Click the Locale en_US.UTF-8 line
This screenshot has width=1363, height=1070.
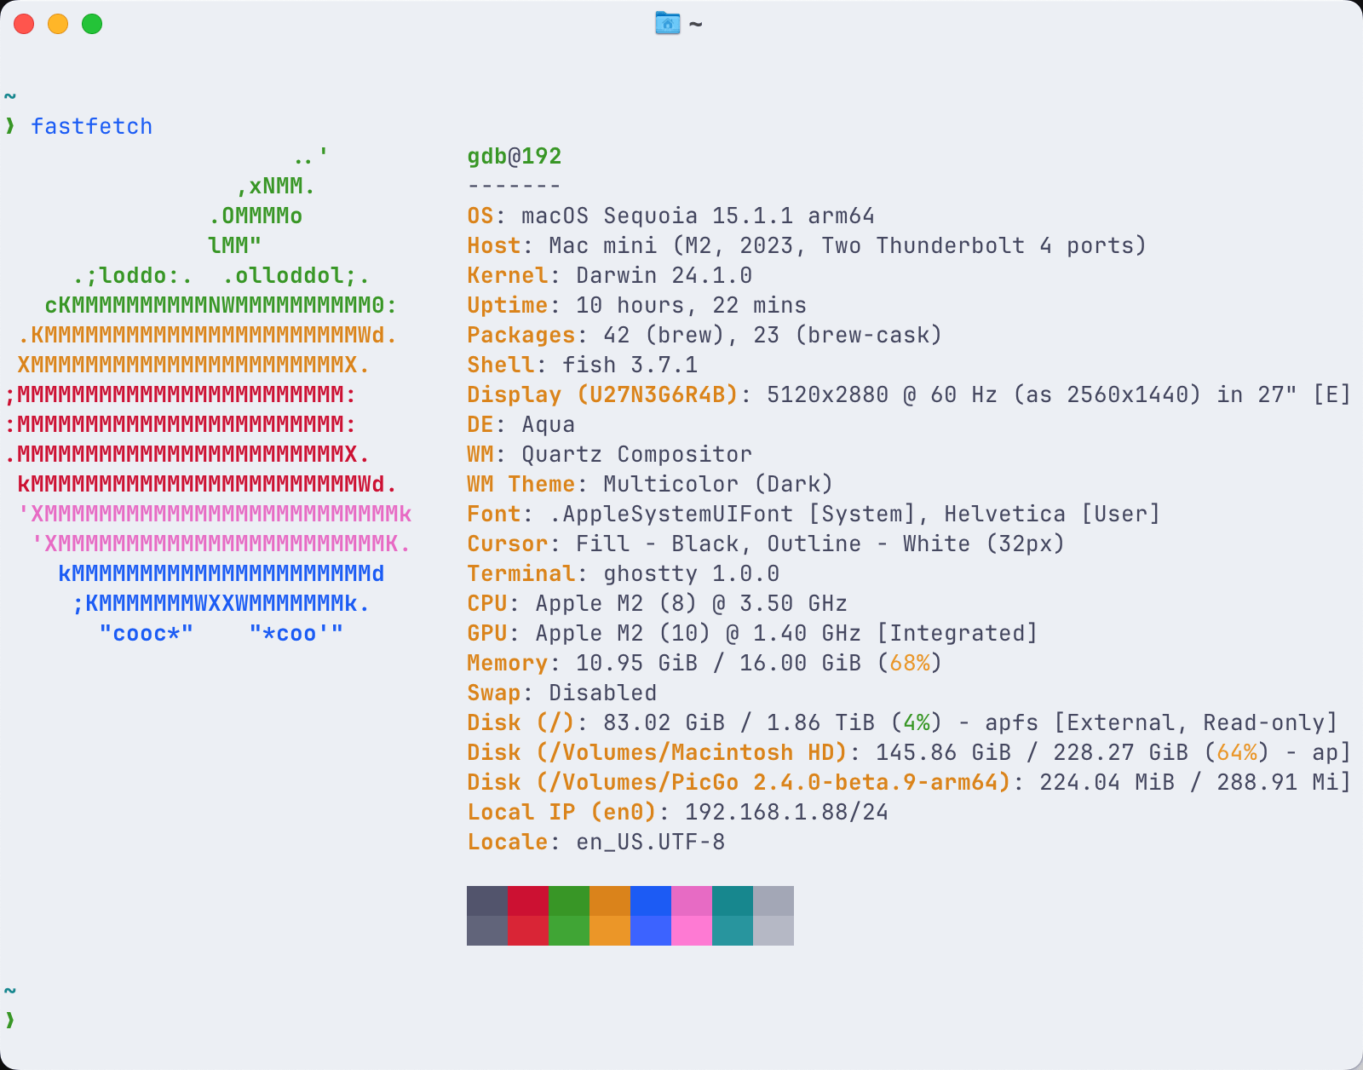click(596, 842)
